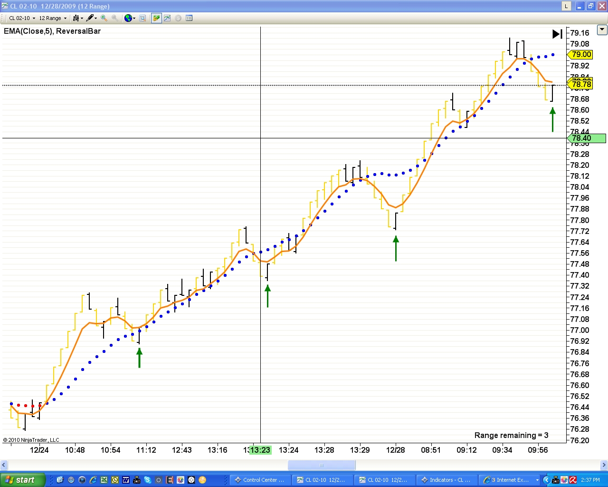Click the 78.40 green price marker
This screenshot has width=608, height=487.
(587, 138)
